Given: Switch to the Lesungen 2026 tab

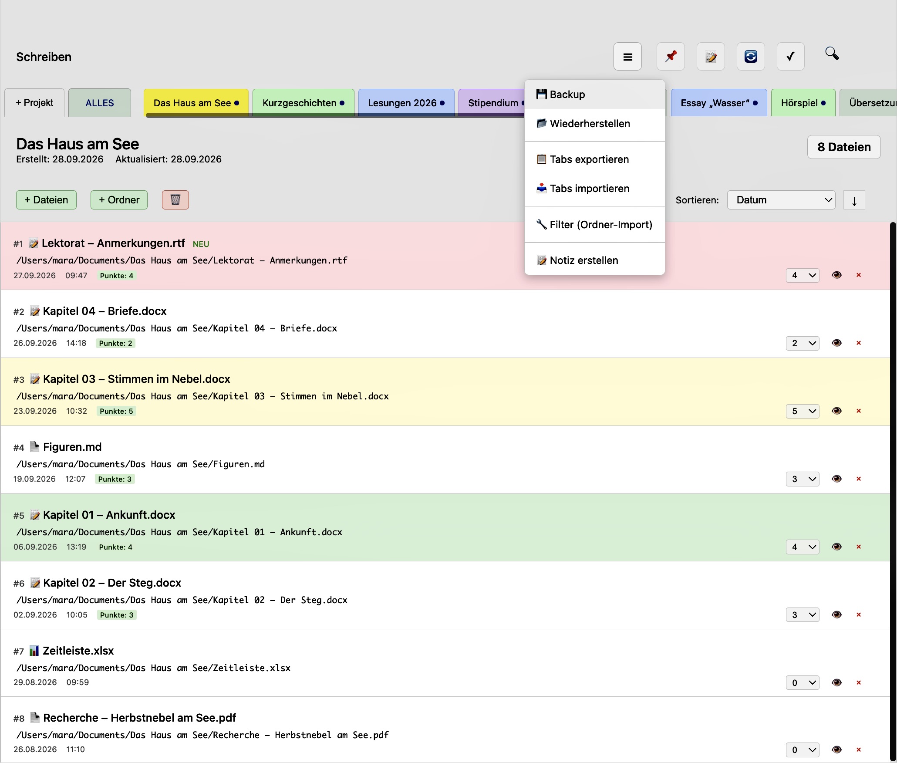Looking at the screenshot, I should 406,103.
